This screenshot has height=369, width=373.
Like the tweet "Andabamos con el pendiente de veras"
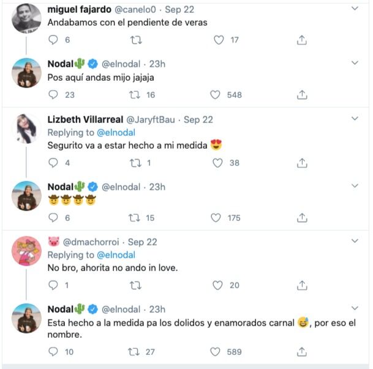tap(219, 40)
